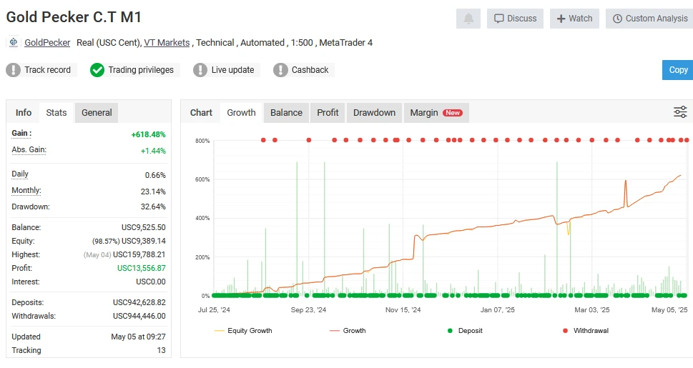Add system to watchlist with Watch button
693x368 pixels.
tap(574, 19)
